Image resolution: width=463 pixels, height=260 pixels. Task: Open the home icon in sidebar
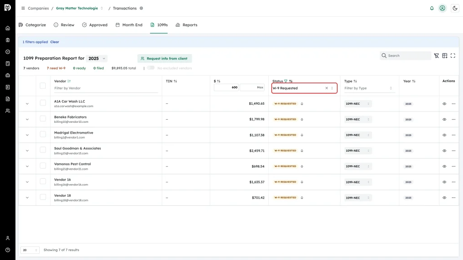pos(8,28)
